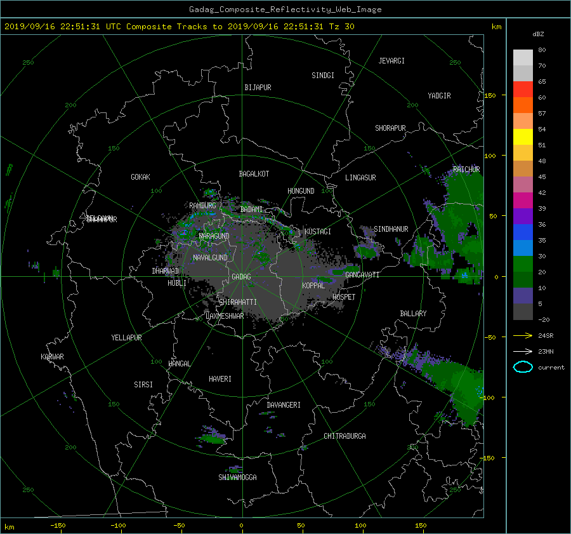Viewport: 571px width, 534px height.
Task: Click the HUNGUND city label
Action: click(x=301, y=191)
